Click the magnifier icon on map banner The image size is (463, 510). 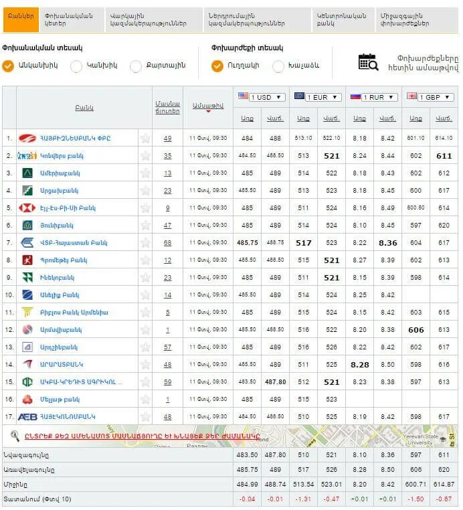coord(15,436)
